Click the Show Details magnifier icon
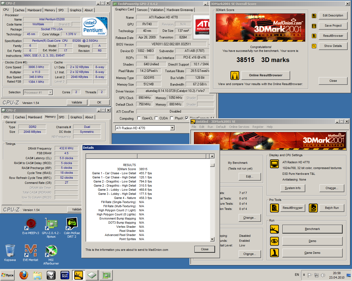 click(314, 46)
